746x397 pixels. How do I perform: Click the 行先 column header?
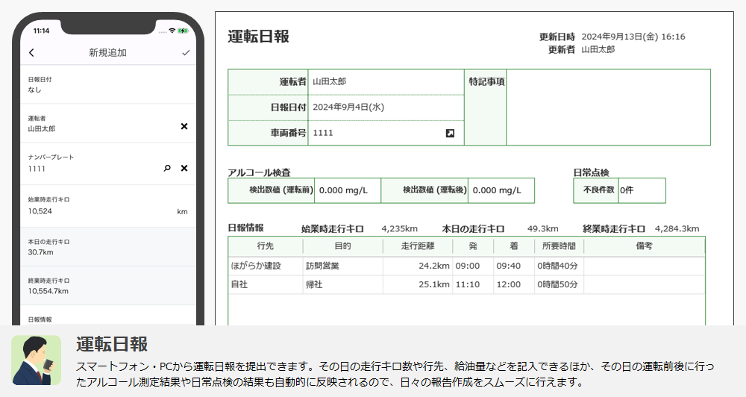[x=265, y=246]
